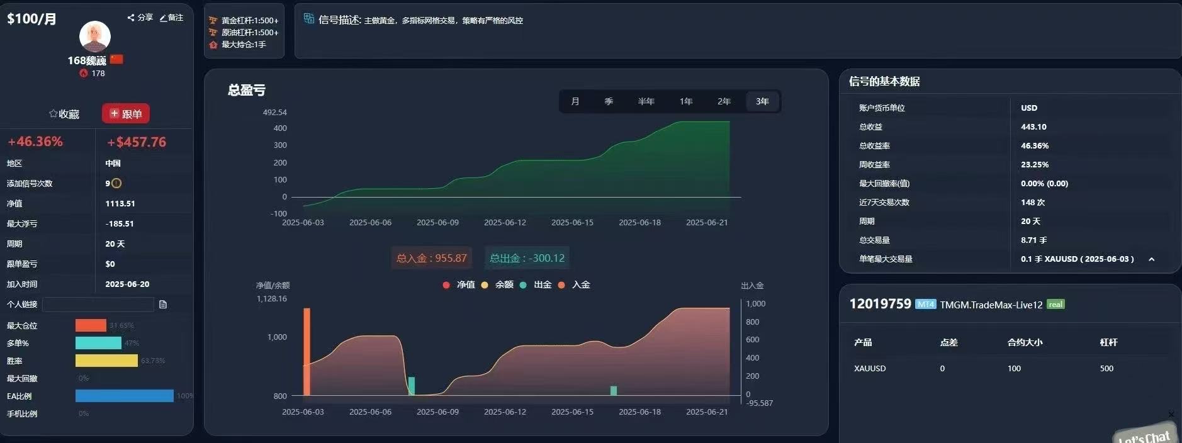
Task: Click the teal withdrawal bar near 2025-06-08
Action: coord(412,386)
